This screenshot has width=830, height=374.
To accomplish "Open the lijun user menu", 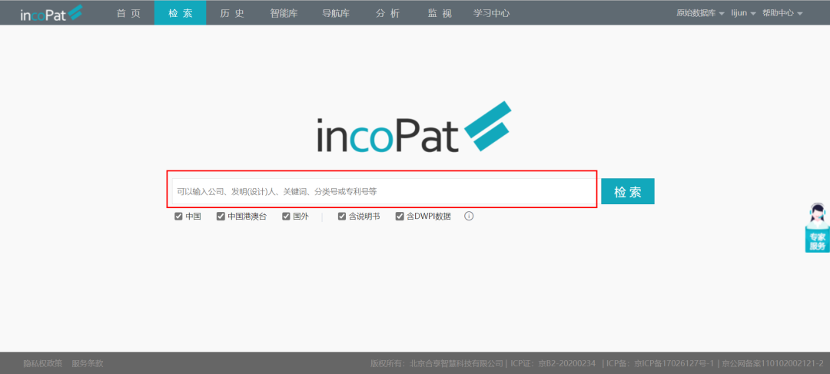I will pyautogui.click(x=742, y=13).
